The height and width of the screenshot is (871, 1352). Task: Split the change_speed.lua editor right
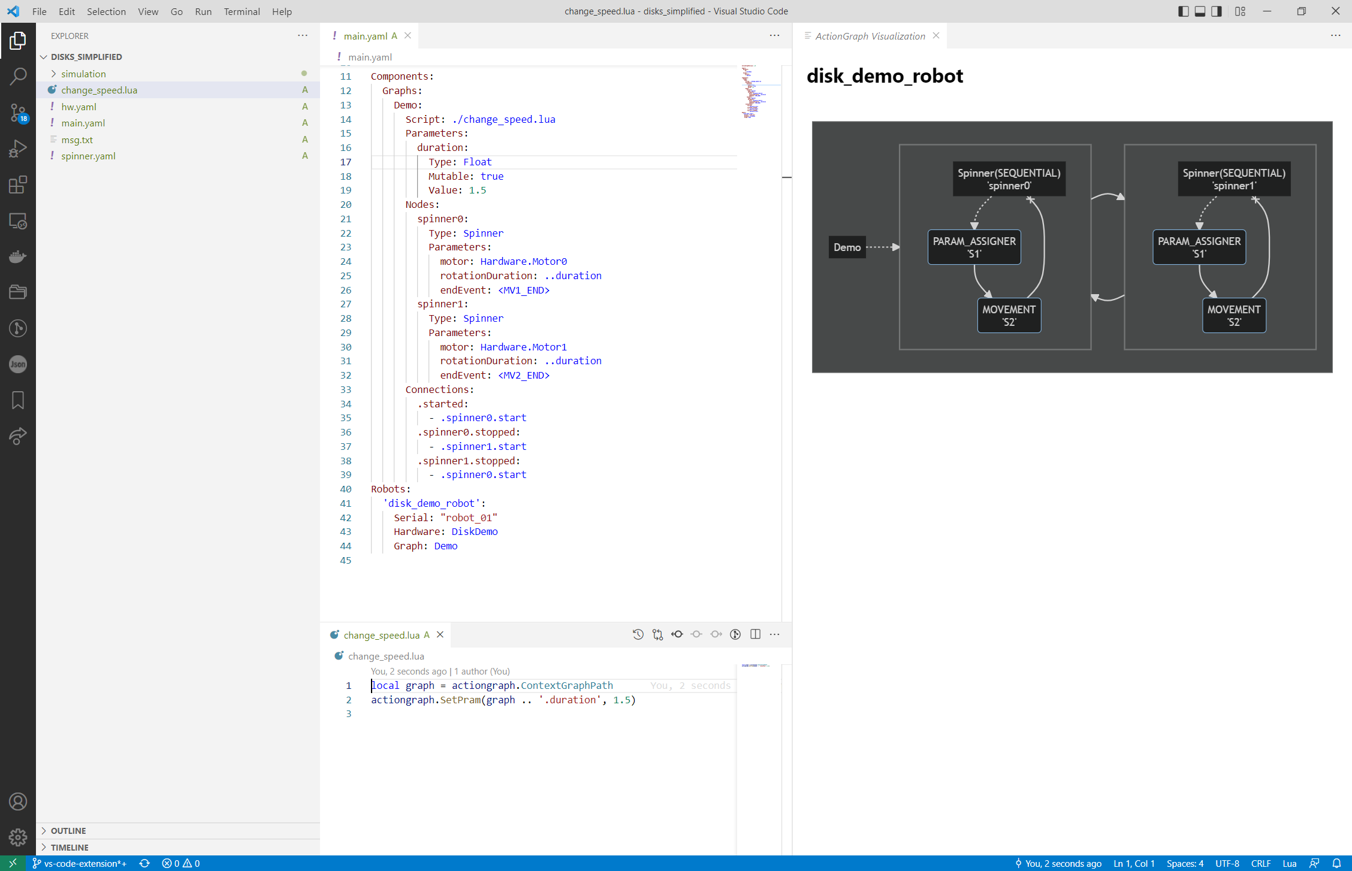(x=755, y=634)
